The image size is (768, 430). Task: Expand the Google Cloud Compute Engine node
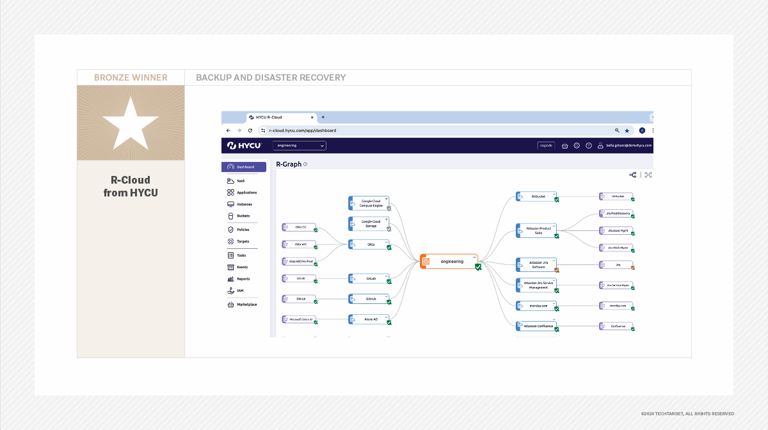pyautogui.click(x=387, y=199)
